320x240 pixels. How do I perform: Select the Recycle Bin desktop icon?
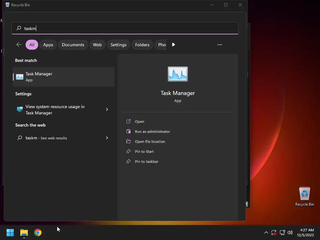[x=304, y=197]
